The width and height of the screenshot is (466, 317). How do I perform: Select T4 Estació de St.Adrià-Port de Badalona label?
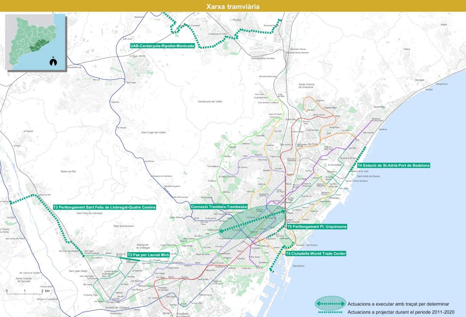click(x=393, y=166)
